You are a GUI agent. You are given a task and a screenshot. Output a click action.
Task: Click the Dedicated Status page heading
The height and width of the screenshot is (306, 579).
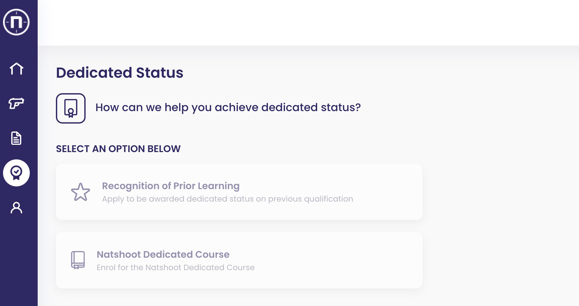(120, 73)
